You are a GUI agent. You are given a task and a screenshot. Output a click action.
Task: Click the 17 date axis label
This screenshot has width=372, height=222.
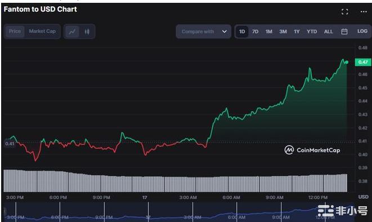pyautogui.click(x=145, y=197)
